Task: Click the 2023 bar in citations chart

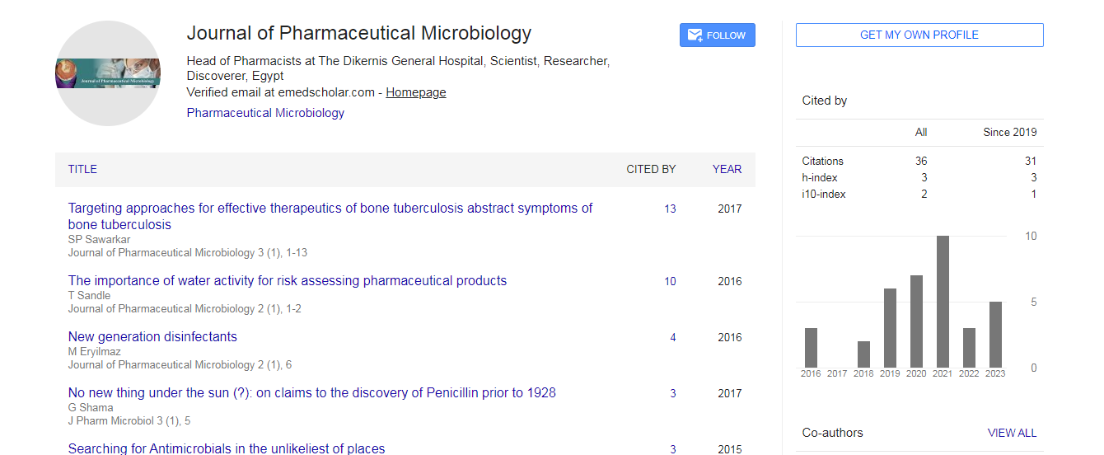Action: coord(995,335)
